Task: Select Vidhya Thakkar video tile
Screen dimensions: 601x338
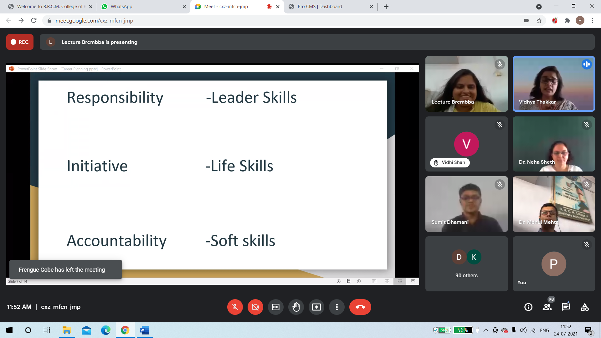Action: pyautogui.click(x=553, y=84)
